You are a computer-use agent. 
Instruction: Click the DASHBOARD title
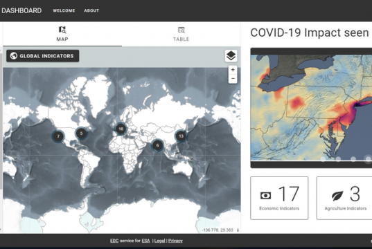pyautogui.click(x=21, y=10)
